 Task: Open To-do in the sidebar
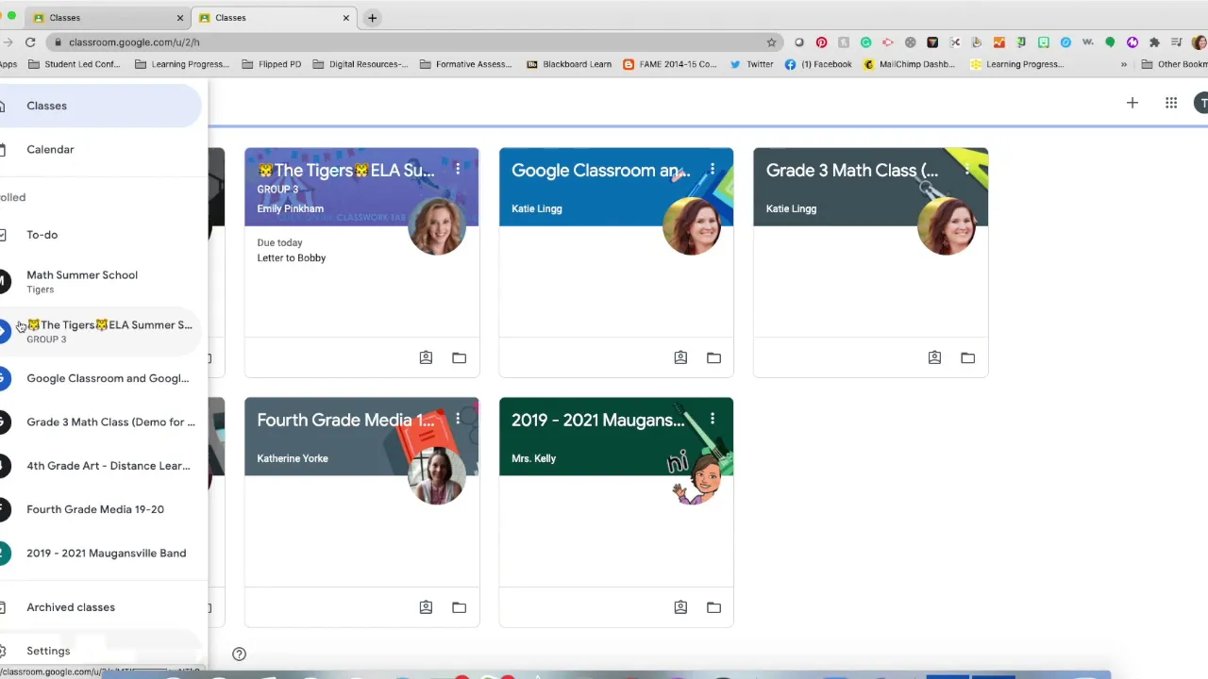[x=99, y=235]
